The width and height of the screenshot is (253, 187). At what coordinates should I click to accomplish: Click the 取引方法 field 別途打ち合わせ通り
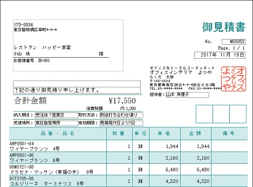pos(121,115)
